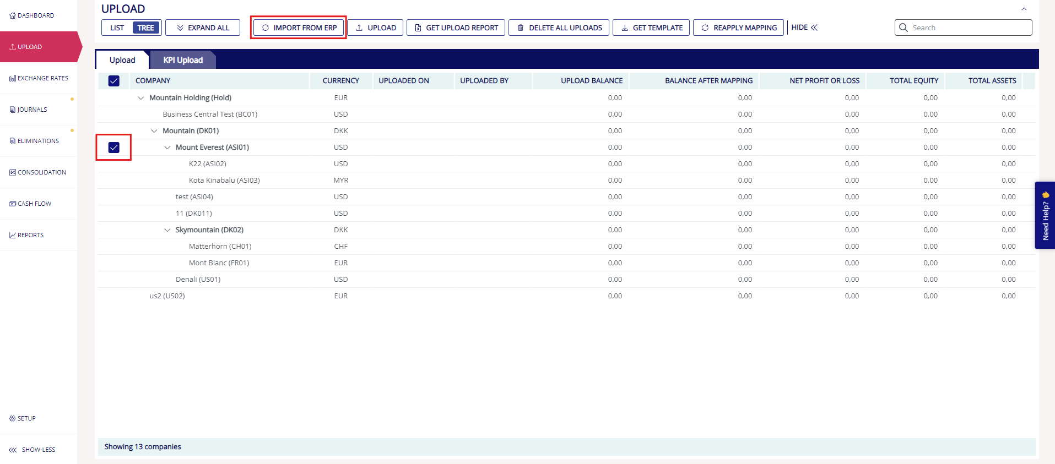Switch to Tree view
Viewport: 1055px width, 464px height.
pyautogui.click(x=146, y=28)
